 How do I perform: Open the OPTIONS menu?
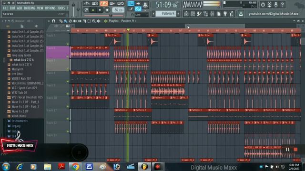(50, 8)
